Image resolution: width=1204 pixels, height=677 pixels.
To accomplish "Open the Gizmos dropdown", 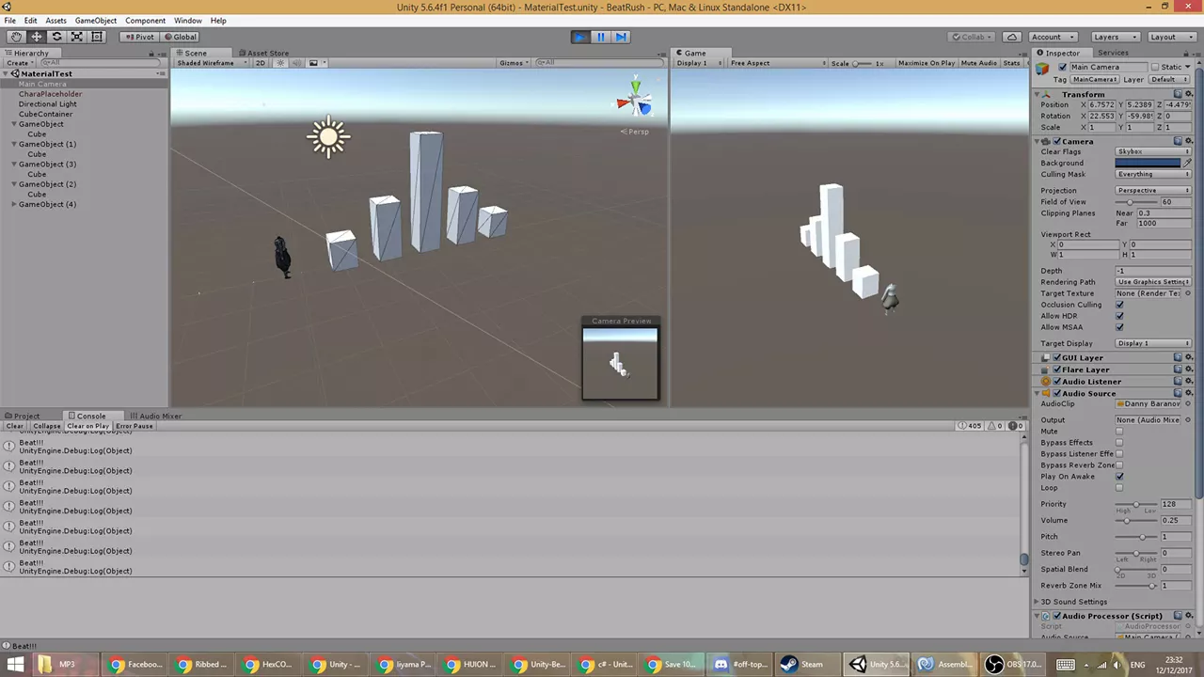I will [x=515, y=63].
